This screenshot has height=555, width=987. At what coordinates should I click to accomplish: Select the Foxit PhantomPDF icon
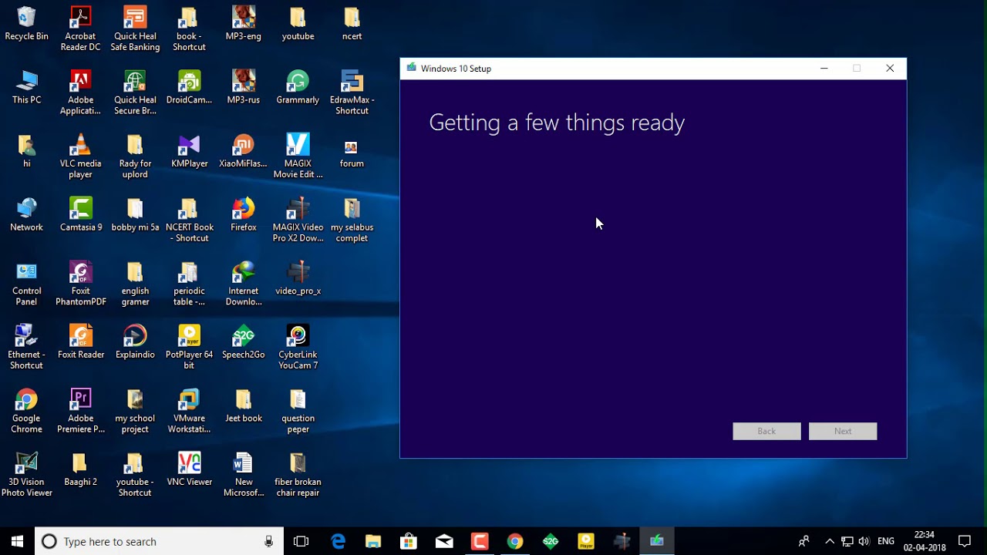click(80, 284)
